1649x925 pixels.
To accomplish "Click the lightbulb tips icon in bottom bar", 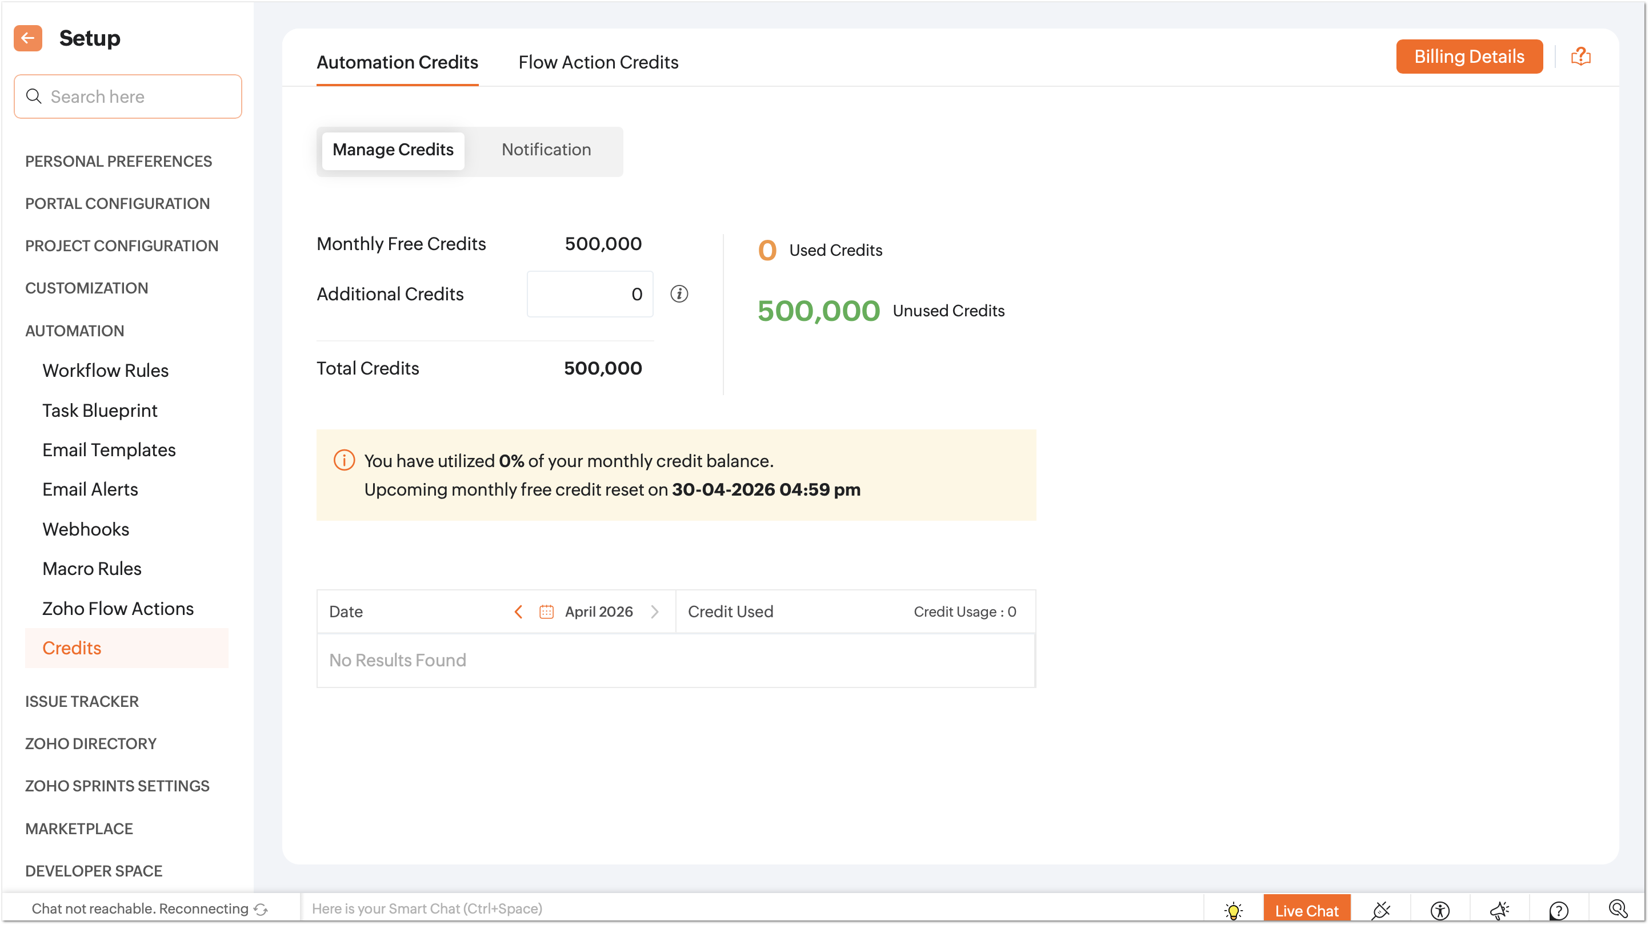I will 1233,910.
